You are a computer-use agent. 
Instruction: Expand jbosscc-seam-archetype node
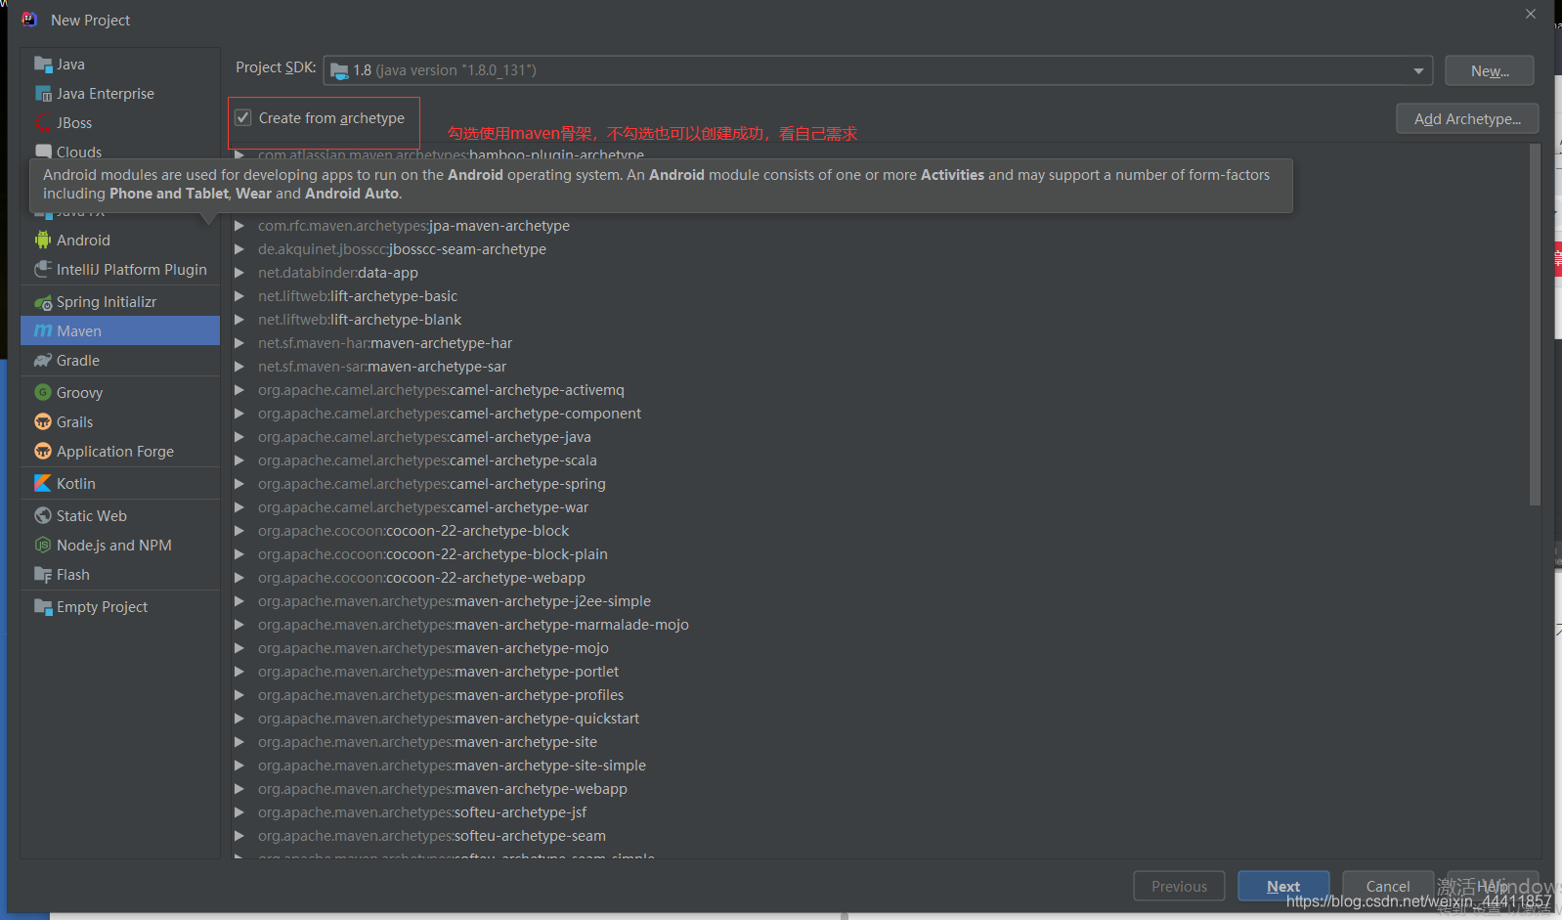point(239,249)
